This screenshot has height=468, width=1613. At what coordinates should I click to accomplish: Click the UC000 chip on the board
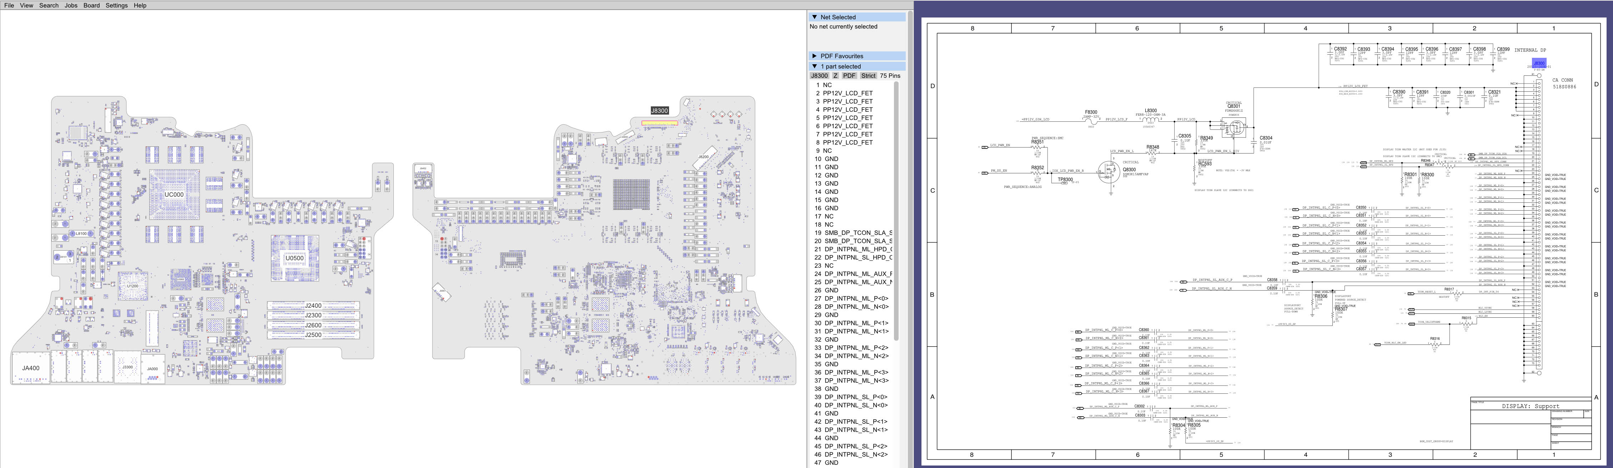tap(174, 194)
